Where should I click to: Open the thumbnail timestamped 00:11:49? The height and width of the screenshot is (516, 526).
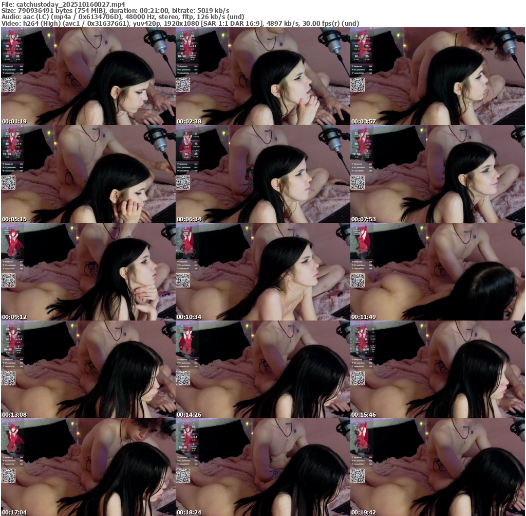coord(438,272)
